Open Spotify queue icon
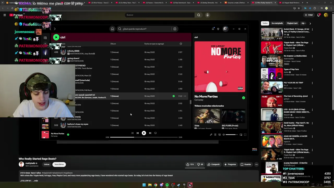The image size is (334, 188). [215, 135]
